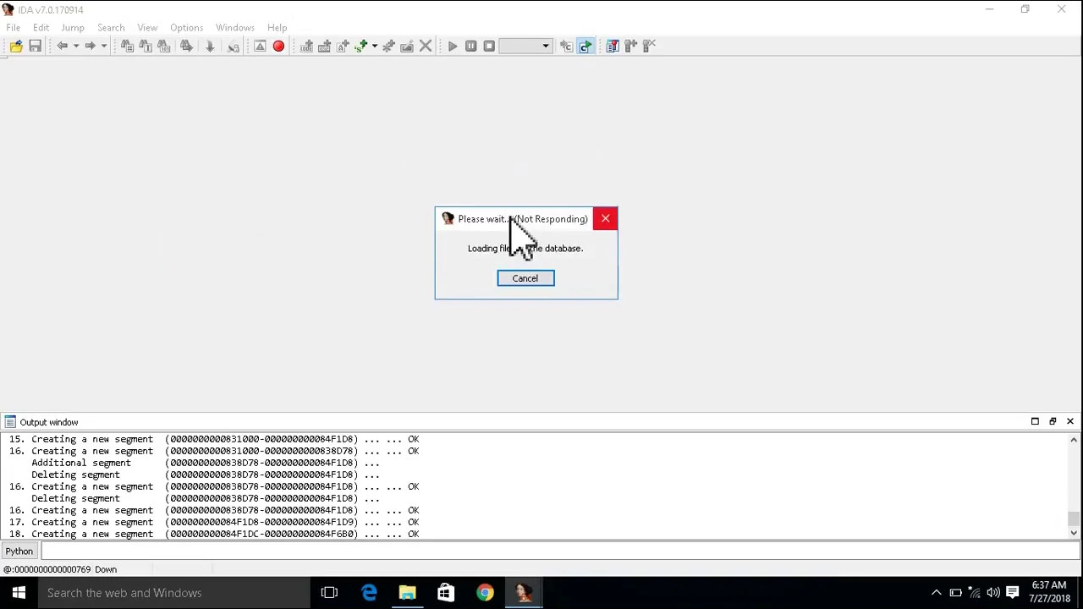Click the binoculars text search icon
Image resolution: width=1083 pixels, height=609 pixels.
point(146,47)
